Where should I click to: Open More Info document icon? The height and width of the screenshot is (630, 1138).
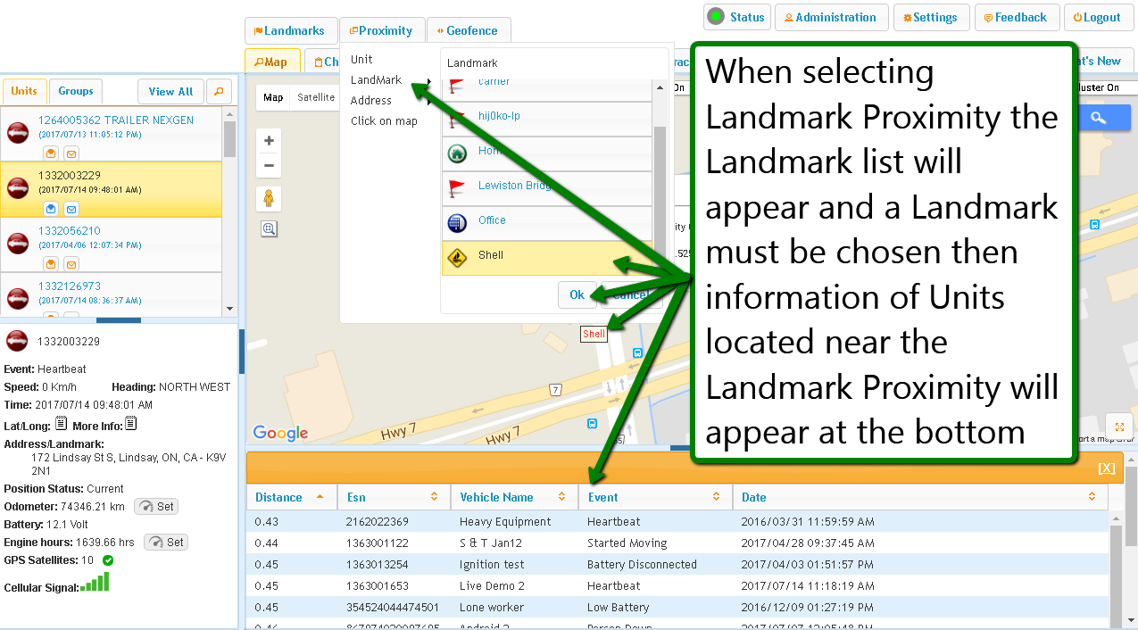[x=130, y=424]
